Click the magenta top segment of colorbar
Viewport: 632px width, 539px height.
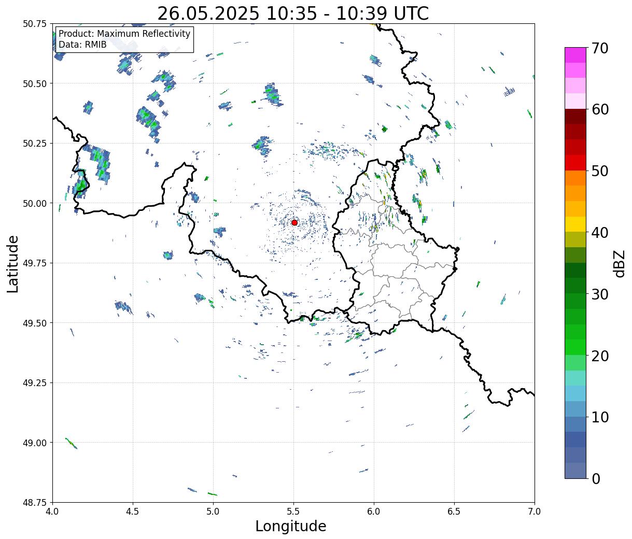(575, 55)
